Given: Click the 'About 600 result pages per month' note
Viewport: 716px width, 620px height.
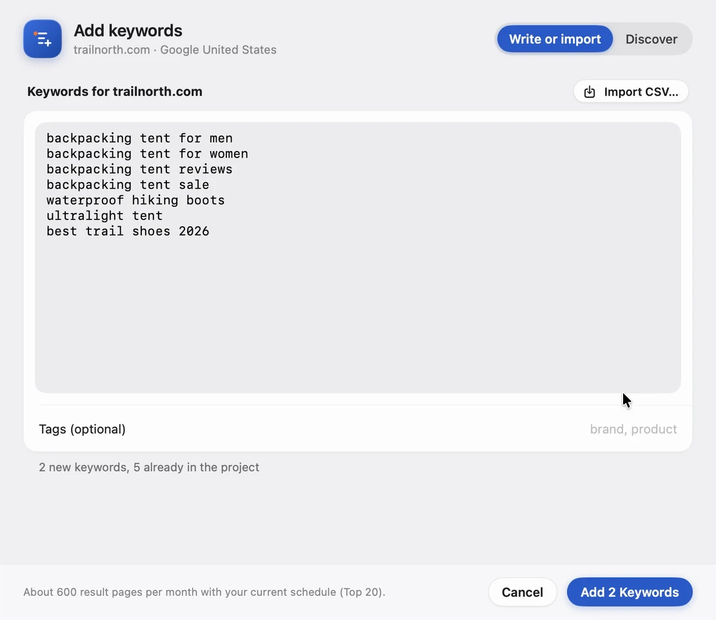Looking at the screenshot, I should coord(204,592).
